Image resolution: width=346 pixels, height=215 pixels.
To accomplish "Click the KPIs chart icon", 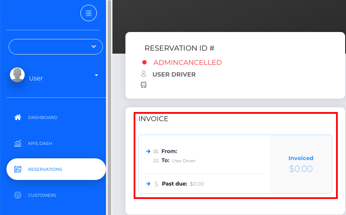I will coord(18,143).
